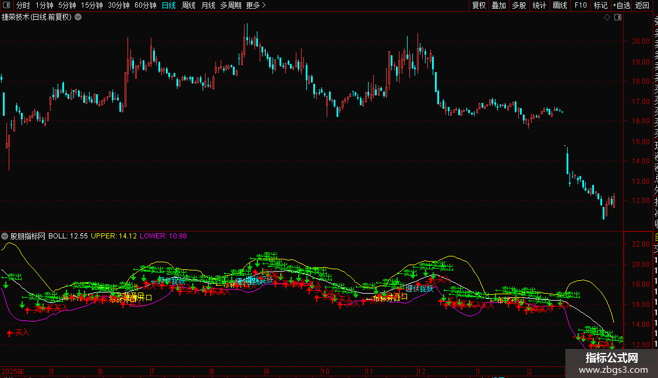Select the 1分钟 period tab
This screenshot has height=378, width=658.
click(x=44, y=5)
